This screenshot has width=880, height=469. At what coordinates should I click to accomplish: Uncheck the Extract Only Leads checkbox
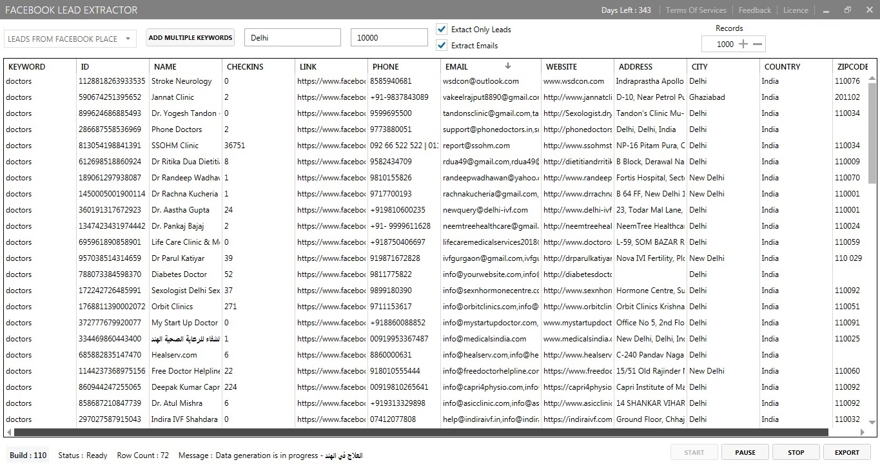click(442, 29)
